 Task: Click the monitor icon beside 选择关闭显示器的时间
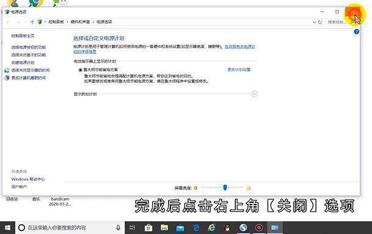(7, 70)
